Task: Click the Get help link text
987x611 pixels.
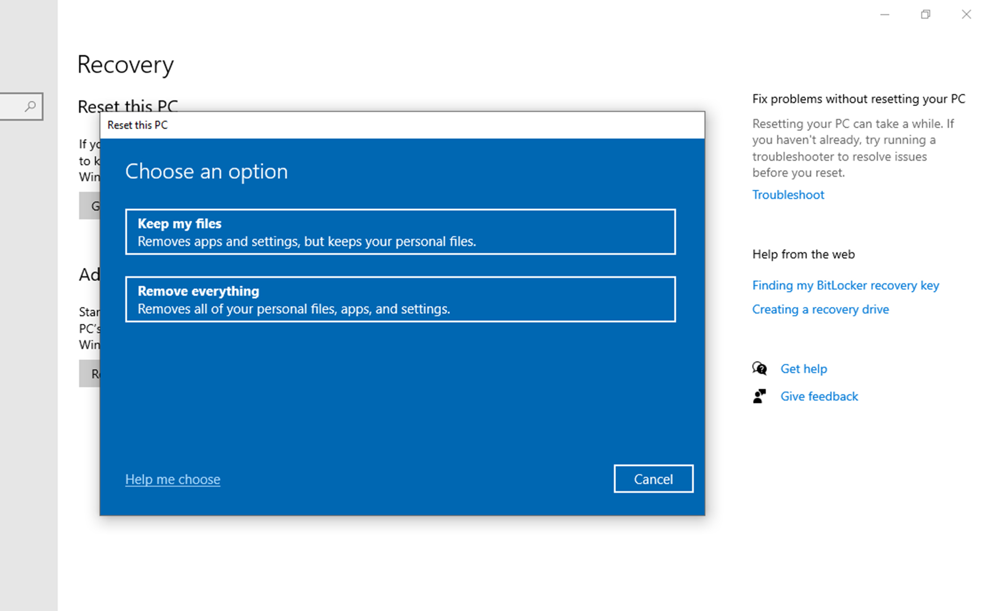Action: [x=803, y=369]
